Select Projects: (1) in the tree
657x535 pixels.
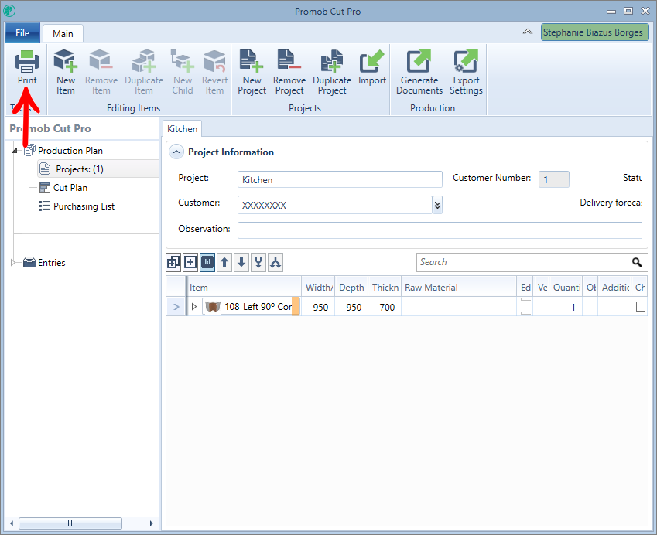pos(80,169)
